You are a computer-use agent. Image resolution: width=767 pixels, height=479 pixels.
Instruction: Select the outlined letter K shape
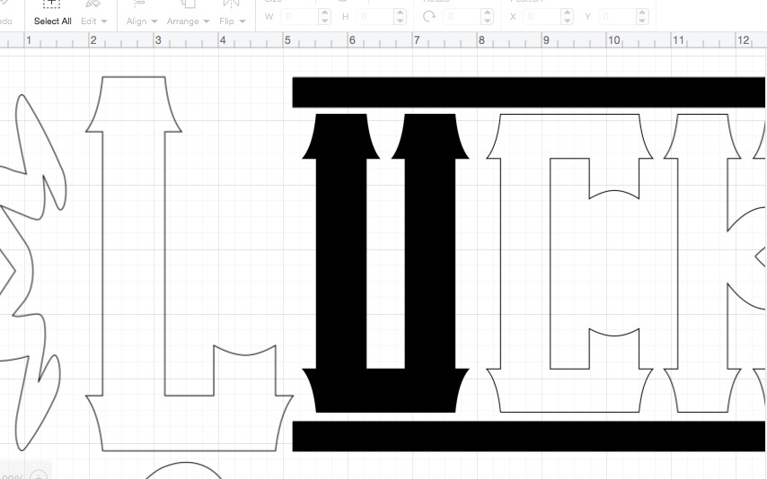pyautogui.click(x=702, y=264)
